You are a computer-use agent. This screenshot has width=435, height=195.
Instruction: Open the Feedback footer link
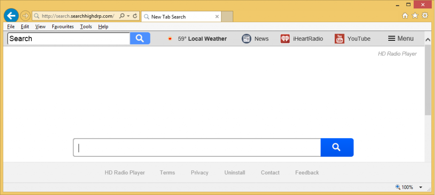point(307,172)
